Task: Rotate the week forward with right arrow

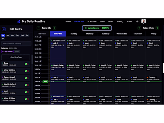Action: click(x=157, y=28)
